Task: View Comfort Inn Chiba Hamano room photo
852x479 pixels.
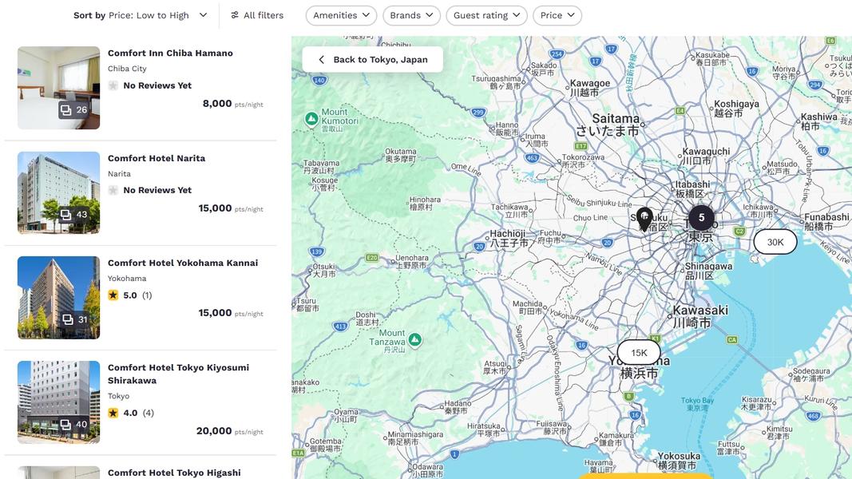Action: [x=58, y=88]
